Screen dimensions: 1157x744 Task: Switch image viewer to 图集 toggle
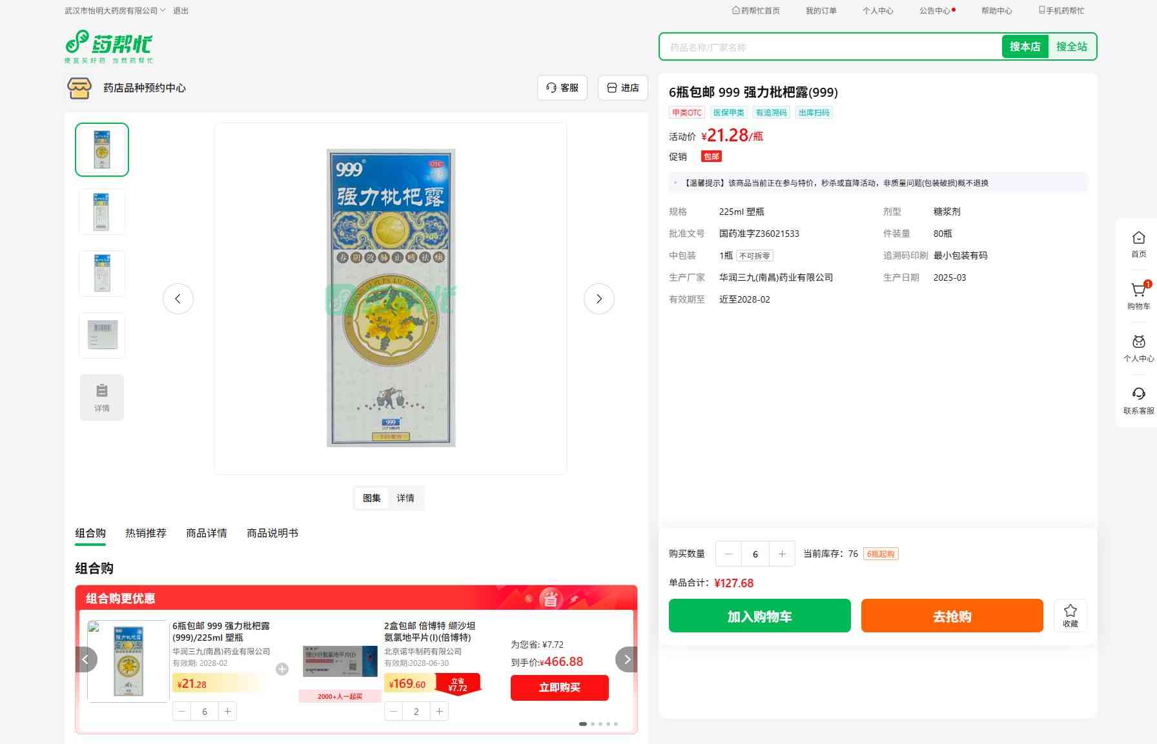click(372, 498)
